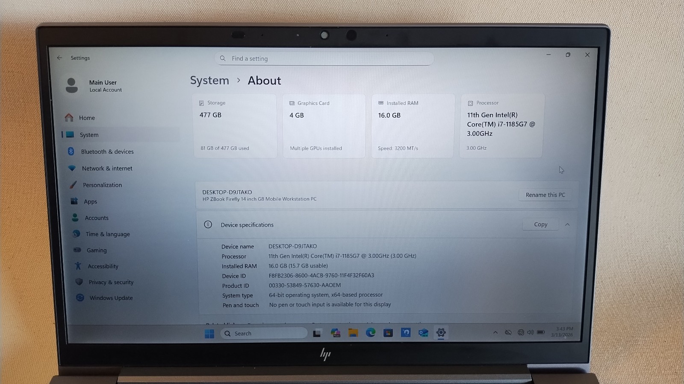The height and width of the screenshot is (384, 684).
Task: Open the Installed RAM 16.0 GB card
Action: pyautogui.click(x=413, y=126)
